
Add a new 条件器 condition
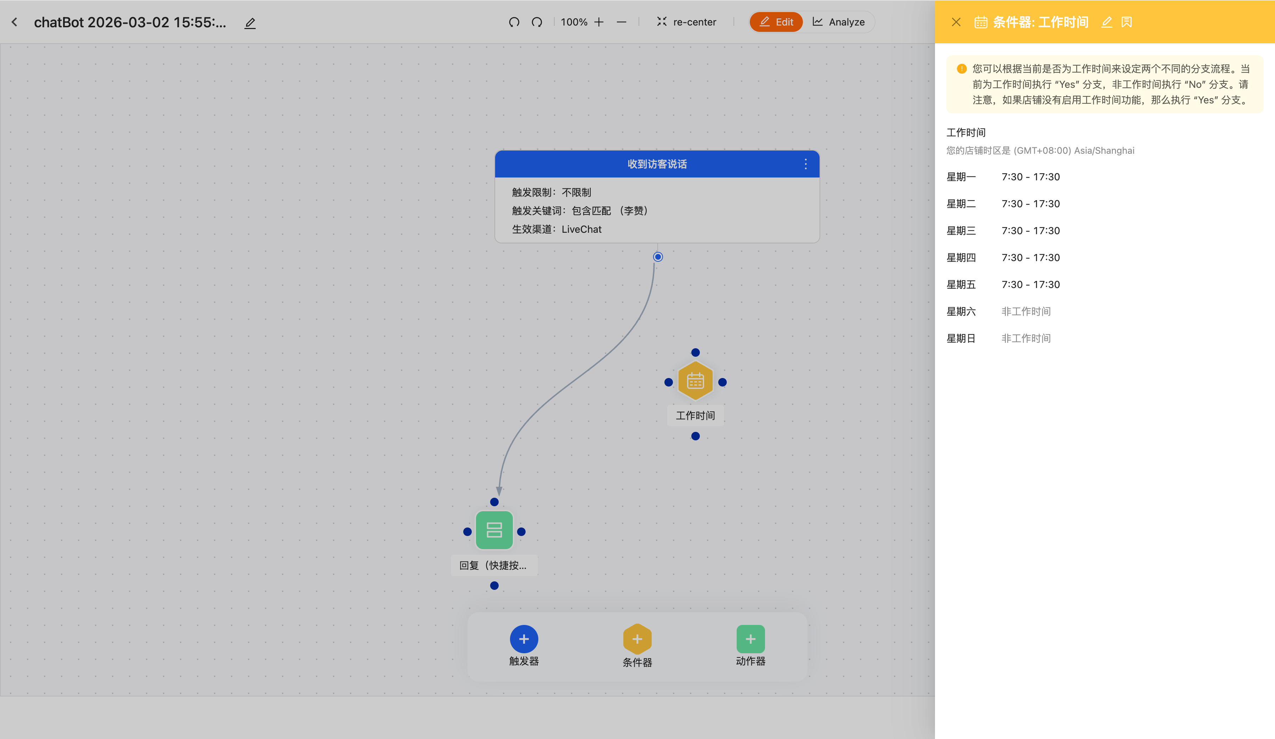(637, 639)
